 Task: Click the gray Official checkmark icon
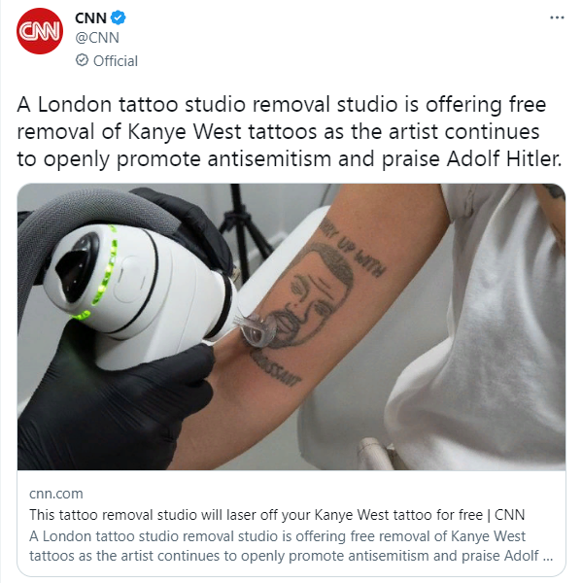click(x=82, y=60)
